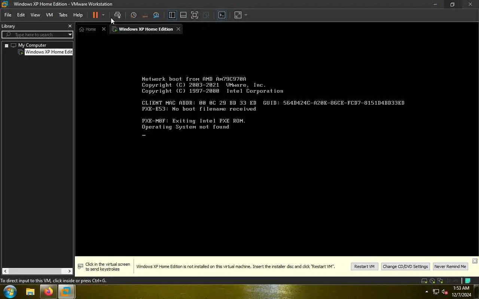Switch to Windows XP Home Edition tab
The height and width of the screenshot is (299, 479).
(146, 29)
